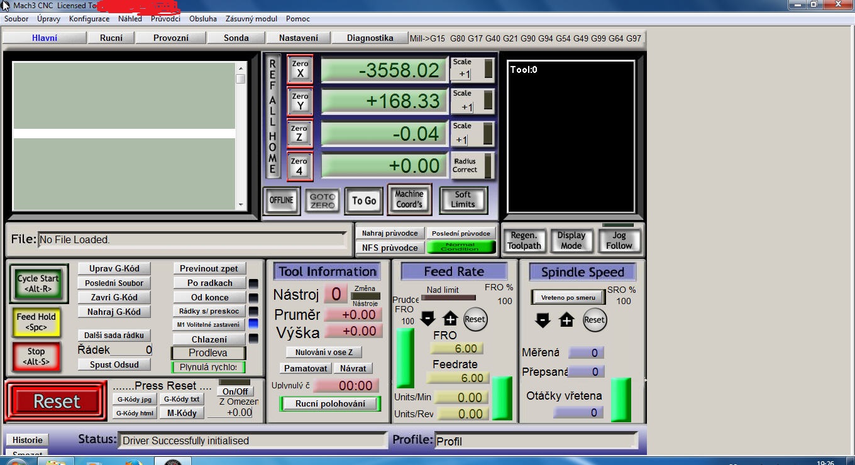855x465 pixels.
Task: Click the Display Mode button
Action: click(571, 241)
